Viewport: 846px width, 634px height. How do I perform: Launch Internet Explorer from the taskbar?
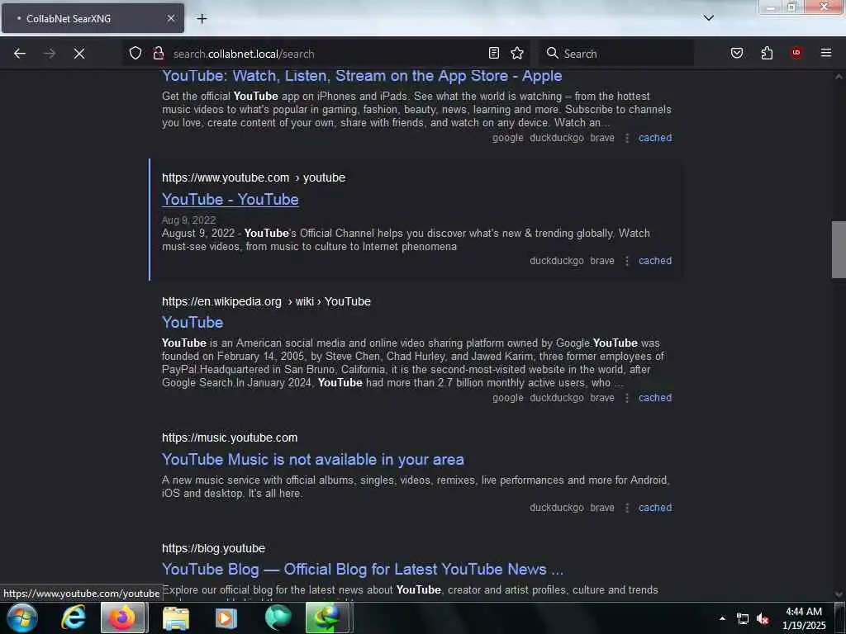tap(73, 617)
